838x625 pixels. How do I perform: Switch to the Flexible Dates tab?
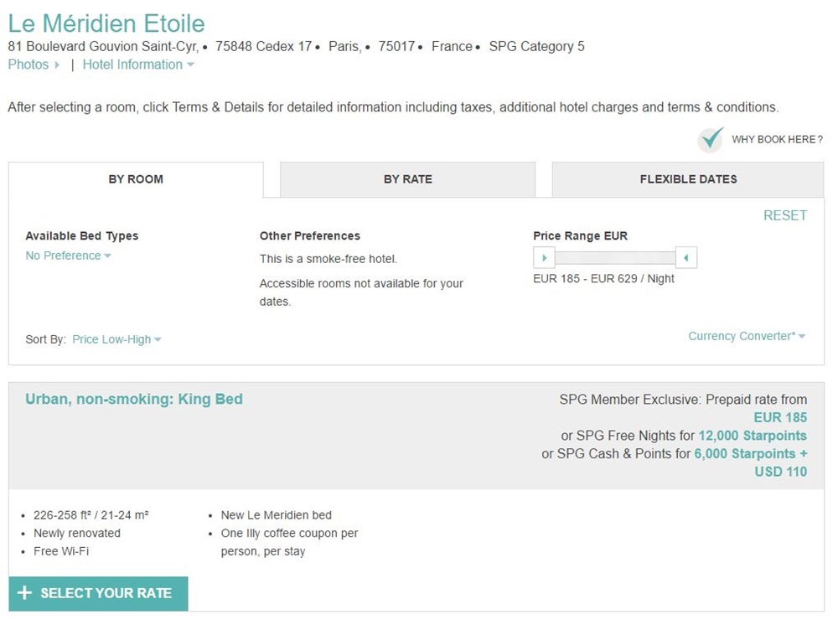click(x=688, y=179)
